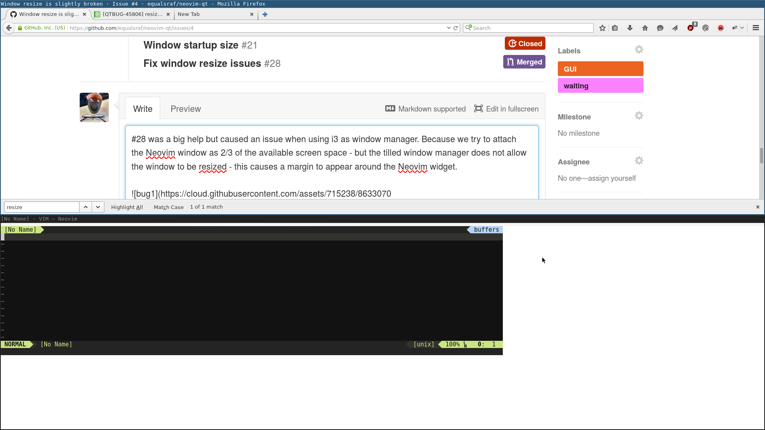Screen dimensions: 765x430
Task: Click the GitHub, Inc. (US) site identity lock
Action: click(41, 28)
